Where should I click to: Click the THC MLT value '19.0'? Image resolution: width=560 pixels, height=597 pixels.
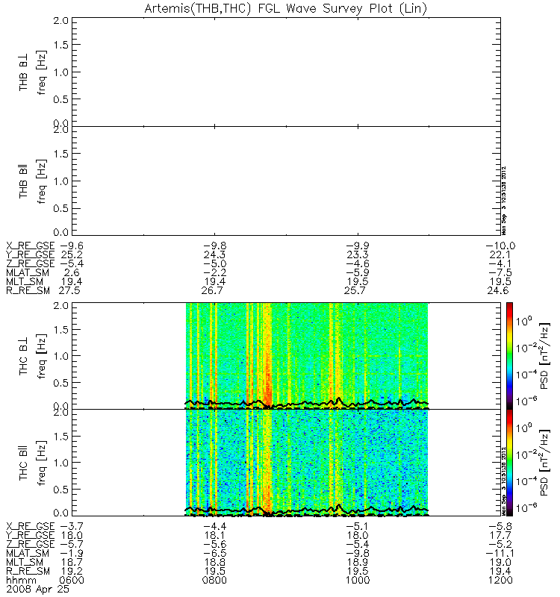click(500, 562)
